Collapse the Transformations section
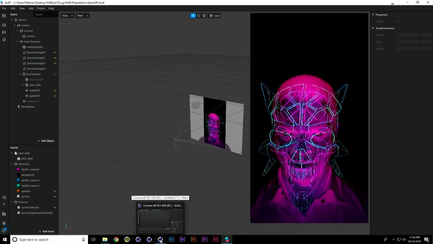Viewport: 433px width, 244px height. [373, 28]
